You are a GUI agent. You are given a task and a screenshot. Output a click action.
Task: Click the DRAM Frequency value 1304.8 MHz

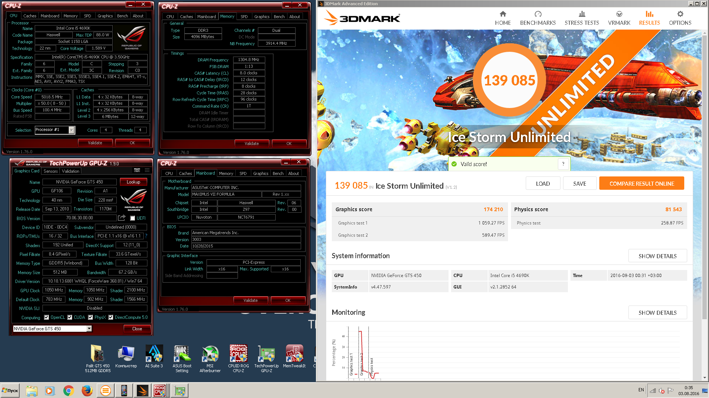[249, 60]
